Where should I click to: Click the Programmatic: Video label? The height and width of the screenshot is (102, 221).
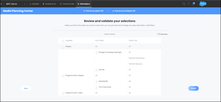[x=74, y=93]
